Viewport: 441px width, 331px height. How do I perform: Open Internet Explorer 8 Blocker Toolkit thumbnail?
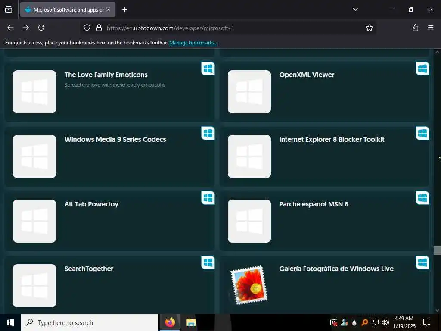point(249,156)
